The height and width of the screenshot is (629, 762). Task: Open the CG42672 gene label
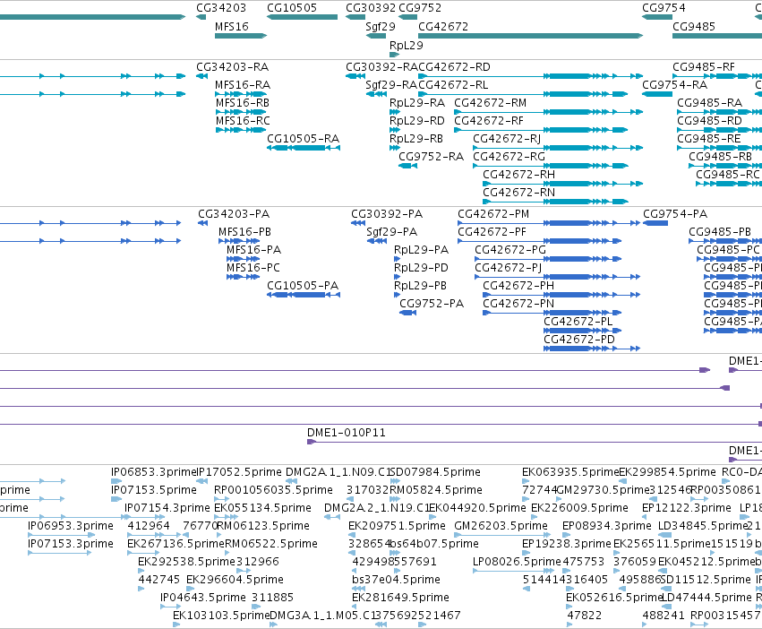(443, 26)
